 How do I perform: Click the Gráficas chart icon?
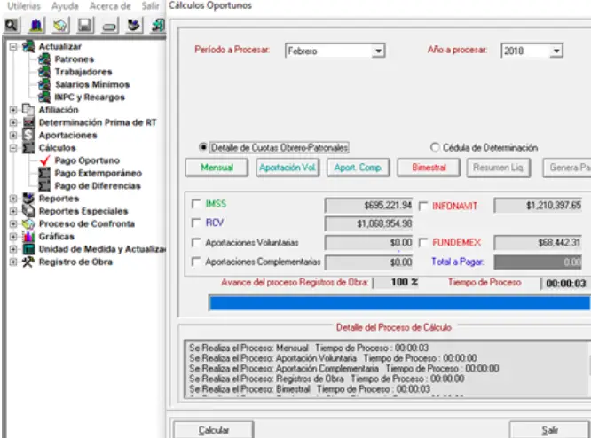pos(28,236)
